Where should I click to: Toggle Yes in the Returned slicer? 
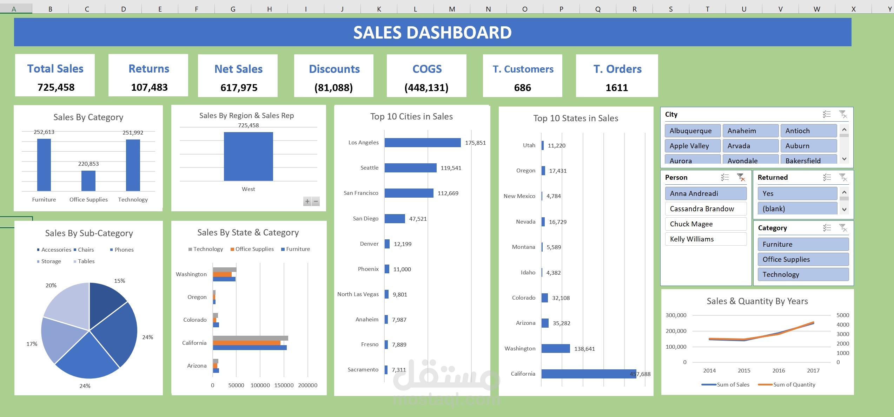tap(797, 193)
